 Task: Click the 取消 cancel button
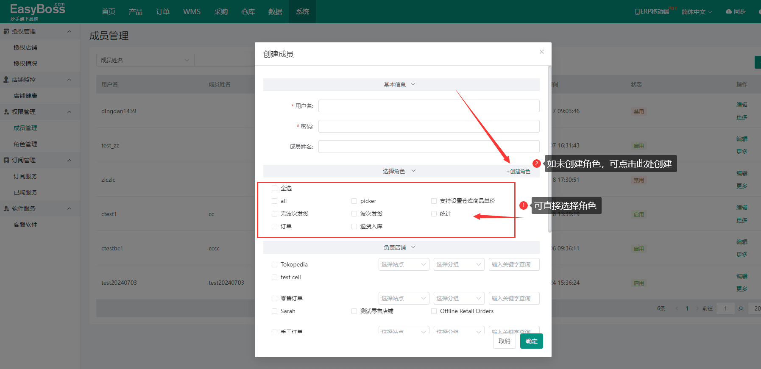[x=505, y=341]
